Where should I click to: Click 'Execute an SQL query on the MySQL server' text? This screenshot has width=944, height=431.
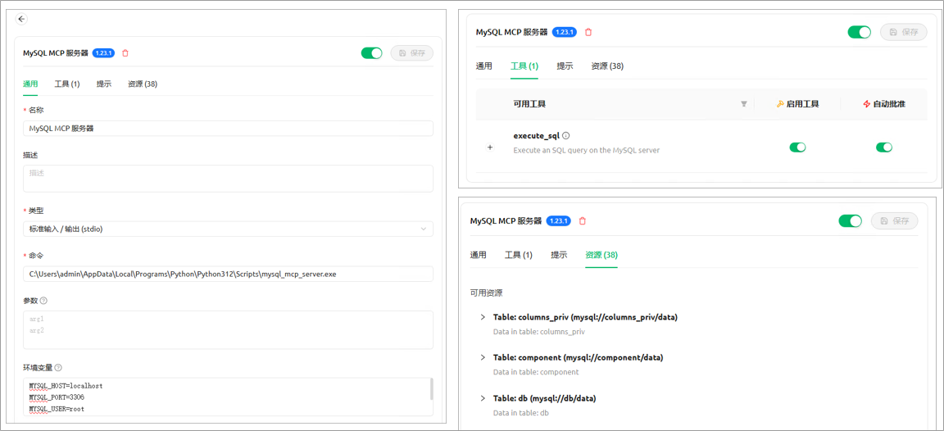tap(587, 150)
